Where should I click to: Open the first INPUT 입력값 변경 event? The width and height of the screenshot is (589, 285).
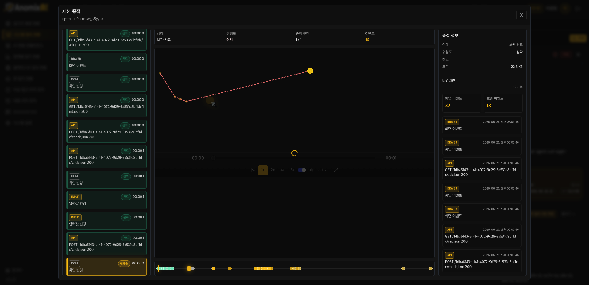click(106, 200)
